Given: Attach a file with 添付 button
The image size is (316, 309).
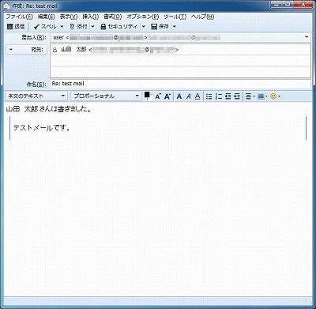Looking at the screenshot, I should tap(78, 26).
